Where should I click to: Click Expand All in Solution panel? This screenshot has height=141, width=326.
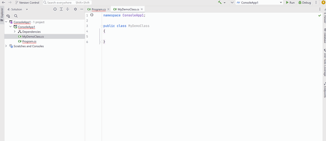pyautogui.click(x=61, y=9)
